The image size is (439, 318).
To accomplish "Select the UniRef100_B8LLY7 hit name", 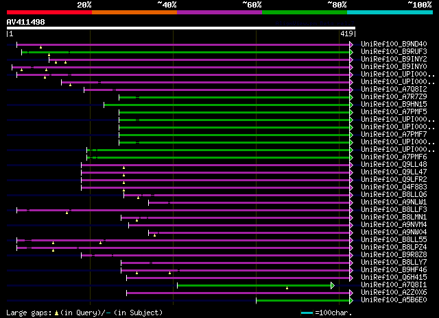I will [x=394, y=263].
